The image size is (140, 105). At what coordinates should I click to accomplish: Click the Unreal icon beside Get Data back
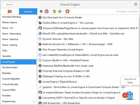point(40,17)
